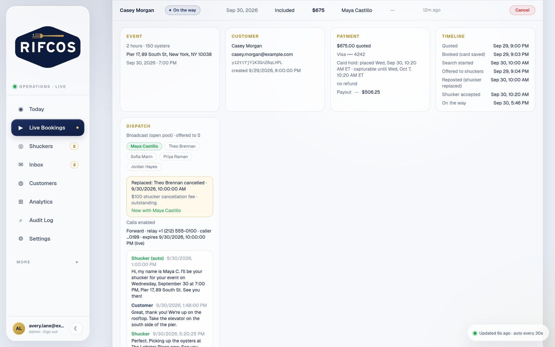Click the $506.25 payout amount

pyautogui.click(x=371, y=92)
